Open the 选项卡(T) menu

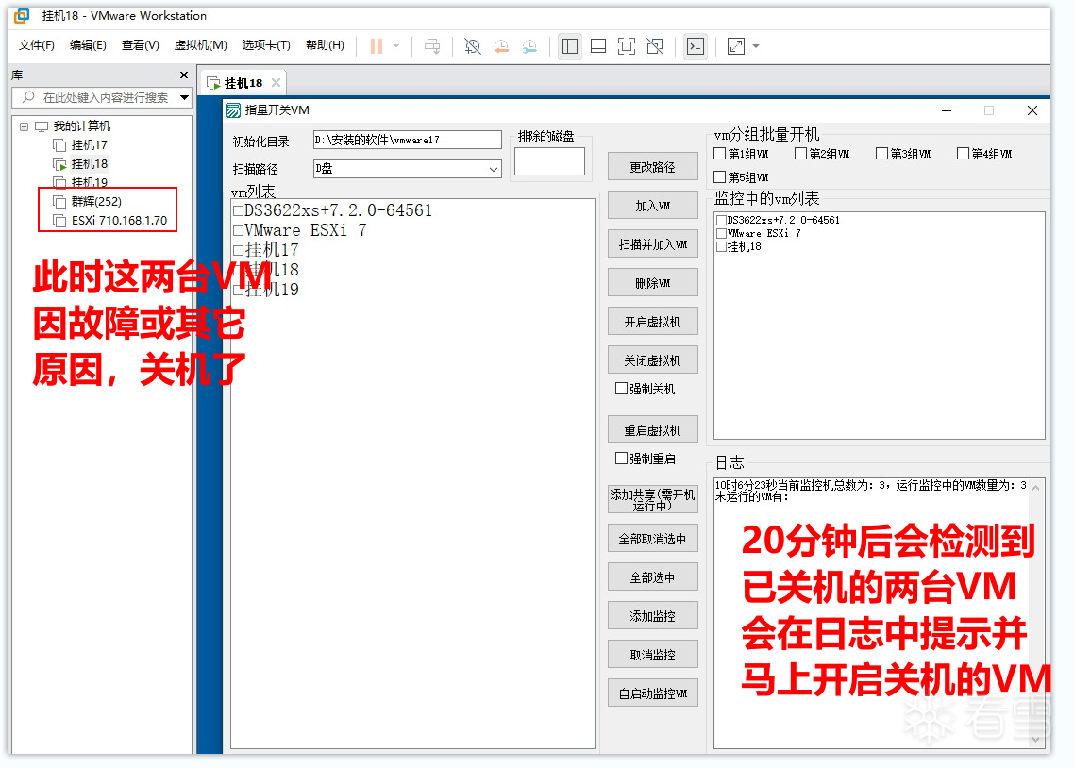(266, 45)
